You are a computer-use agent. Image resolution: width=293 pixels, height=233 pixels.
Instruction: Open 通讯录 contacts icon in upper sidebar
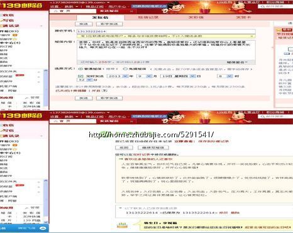click(1, 26)
